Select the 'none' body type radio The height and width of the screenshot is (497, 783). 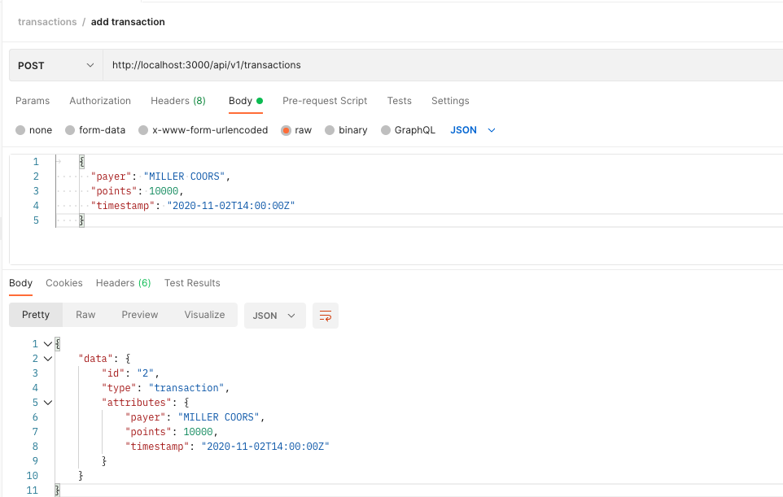click(x=20, y=130)
